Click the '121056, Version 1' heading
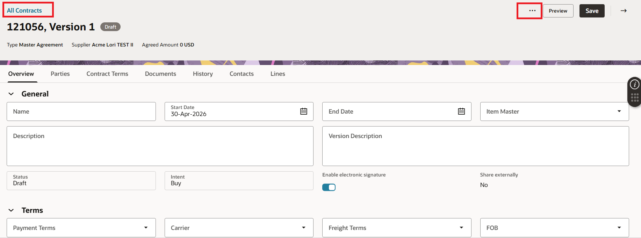The image size is (641, 238). click(x=51, y=27)
